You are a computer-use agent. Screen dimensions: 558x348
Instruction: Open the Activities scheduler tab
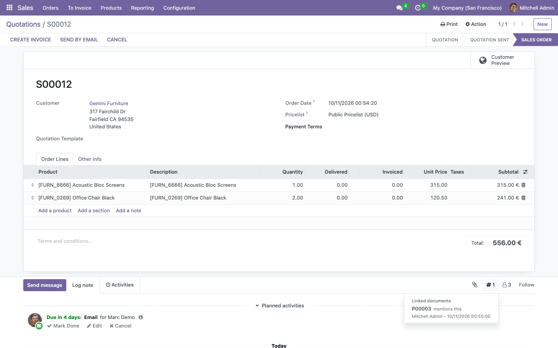click(120, 285)
